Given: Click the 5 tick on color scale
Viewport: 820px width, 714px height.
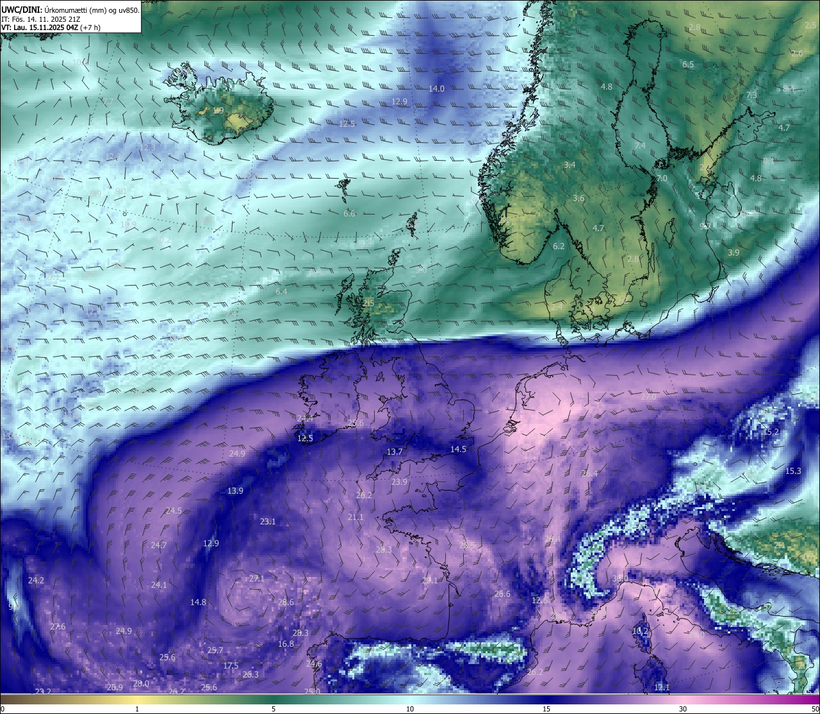Looking at the screenshot, I should coord(274,709).
